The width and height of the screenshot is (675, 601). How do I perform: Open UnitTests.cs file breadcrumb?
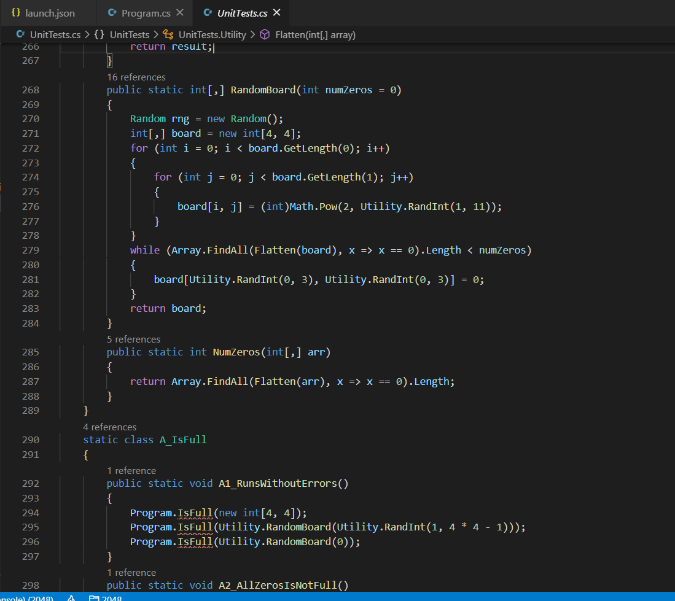55,35
